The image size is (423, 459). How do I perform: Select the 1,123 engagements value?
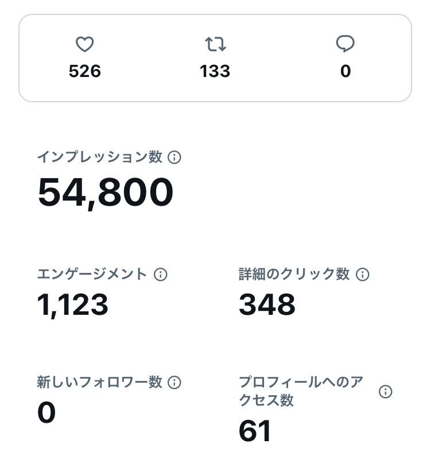tap(73, 304)
